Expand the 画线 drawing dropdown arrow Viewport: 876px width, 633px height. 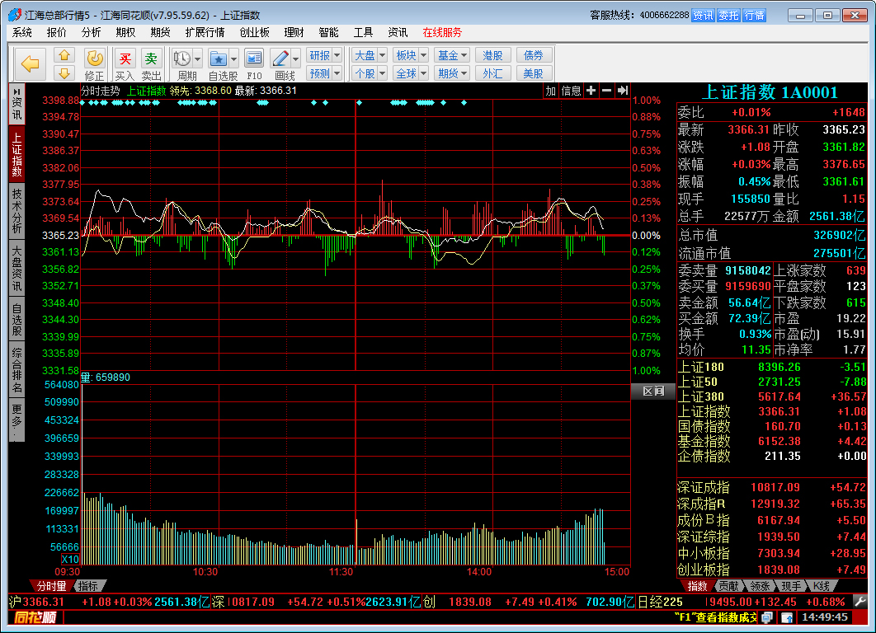coord(295,59)
